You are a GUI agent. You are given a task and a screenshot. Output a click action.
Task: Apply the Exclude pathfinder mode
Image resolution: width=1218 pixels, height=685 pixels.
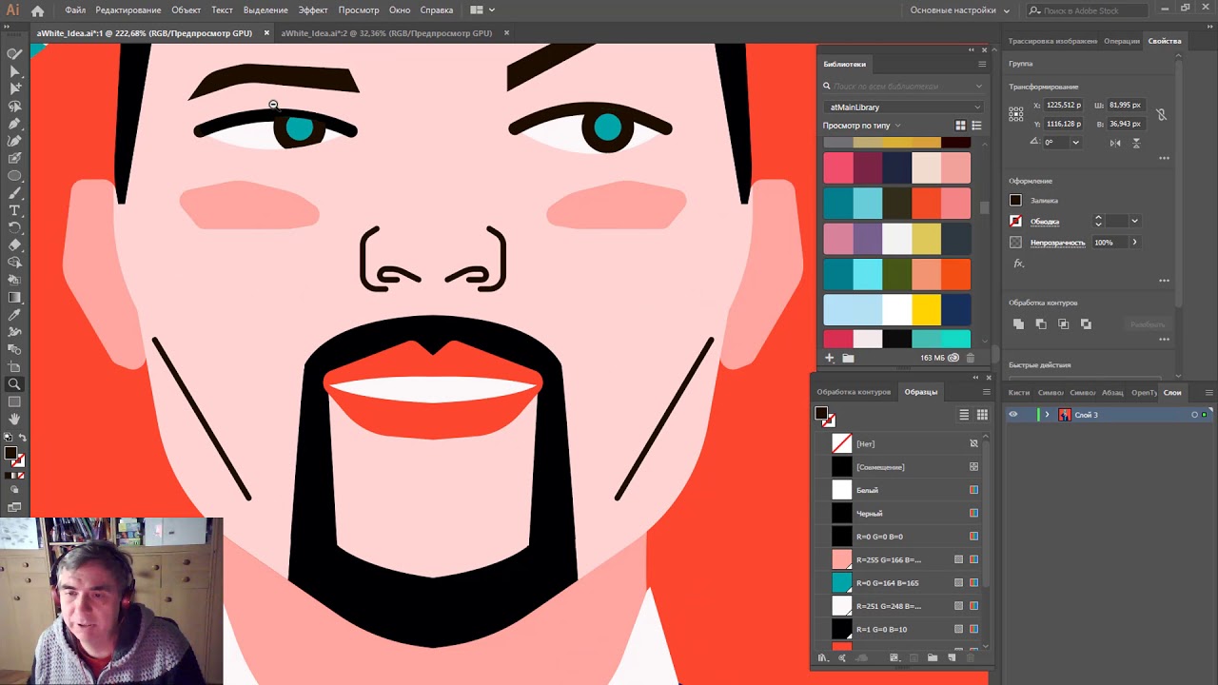1087,324
